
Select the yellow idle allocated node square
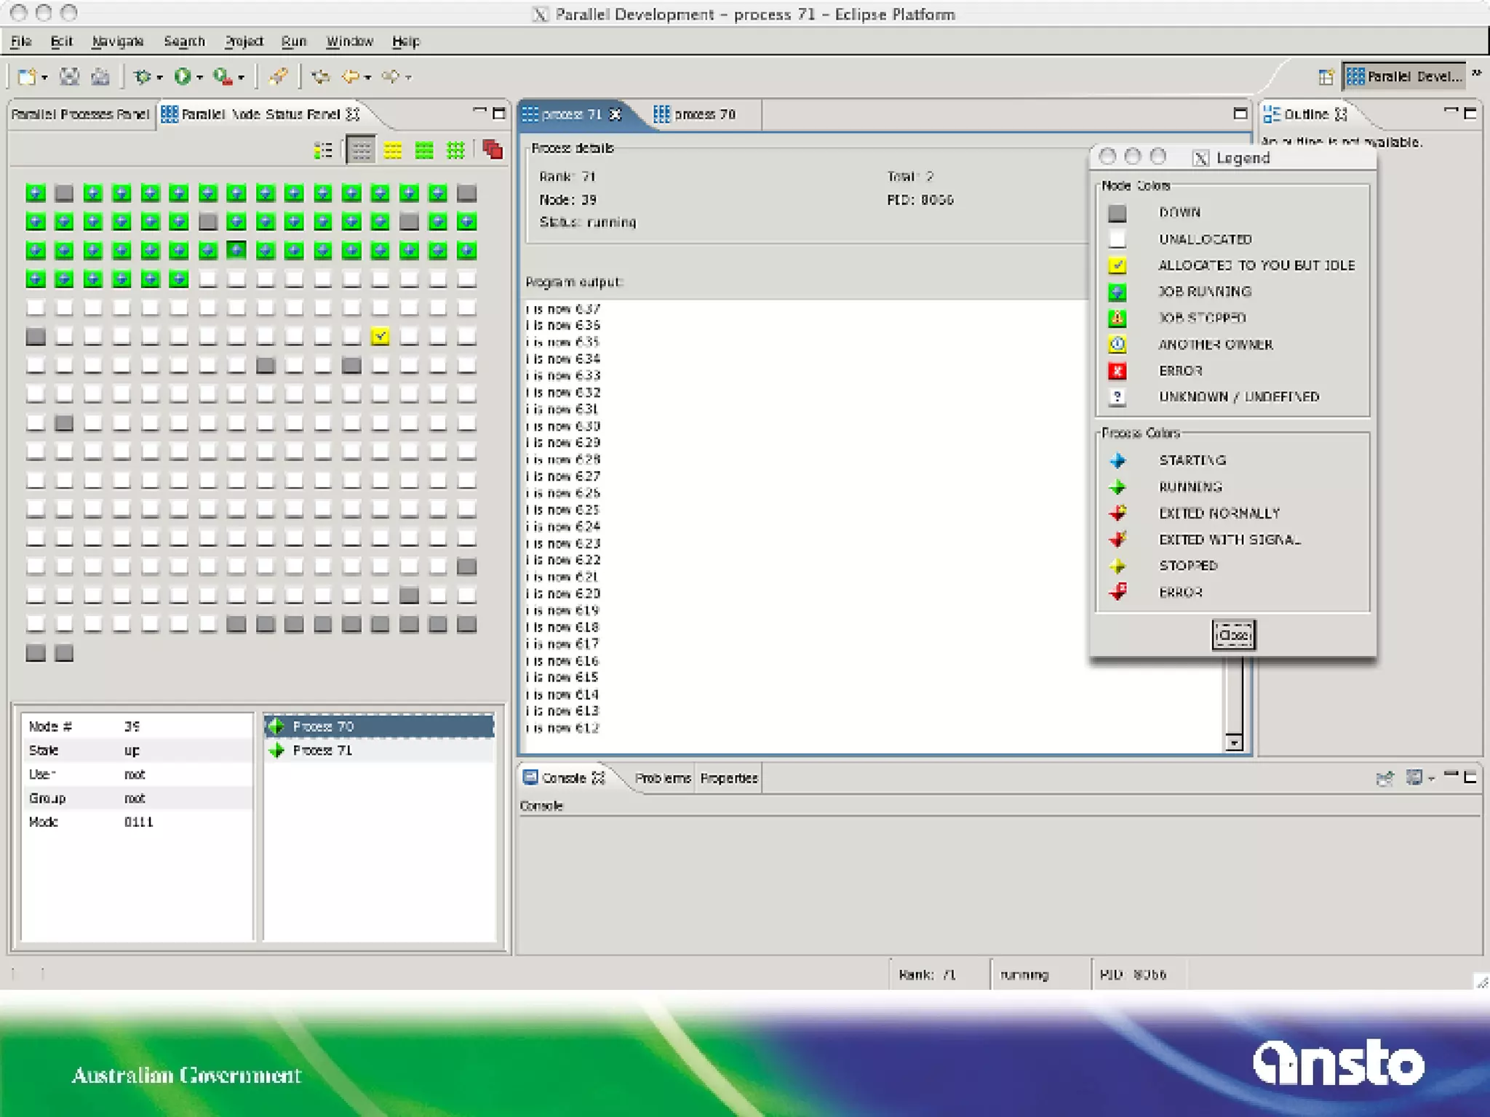(x=380, y=336)
